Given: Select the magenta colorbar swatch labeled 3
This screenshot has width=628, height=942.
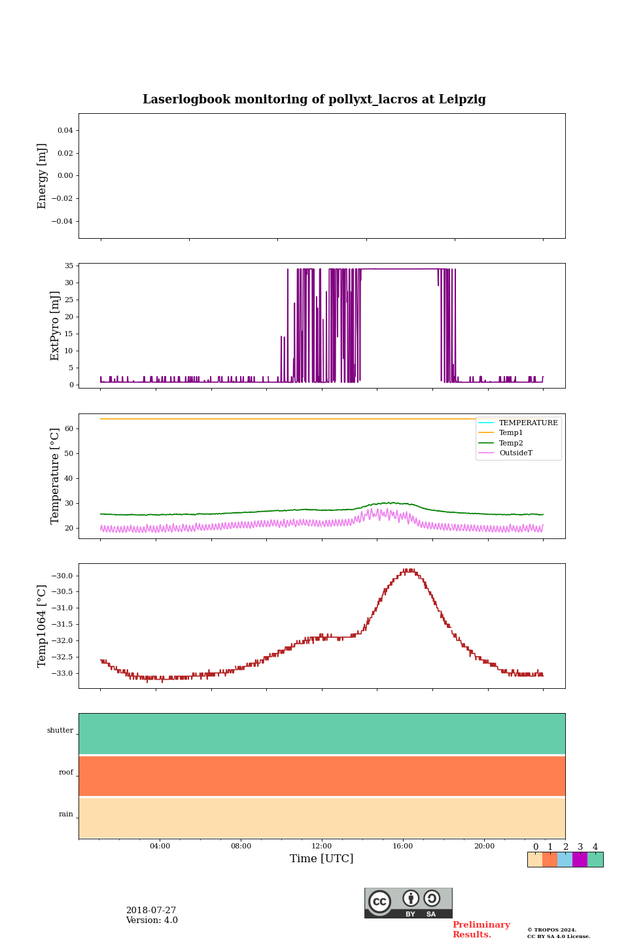Looking at the screenshot, I should (580, 860).
